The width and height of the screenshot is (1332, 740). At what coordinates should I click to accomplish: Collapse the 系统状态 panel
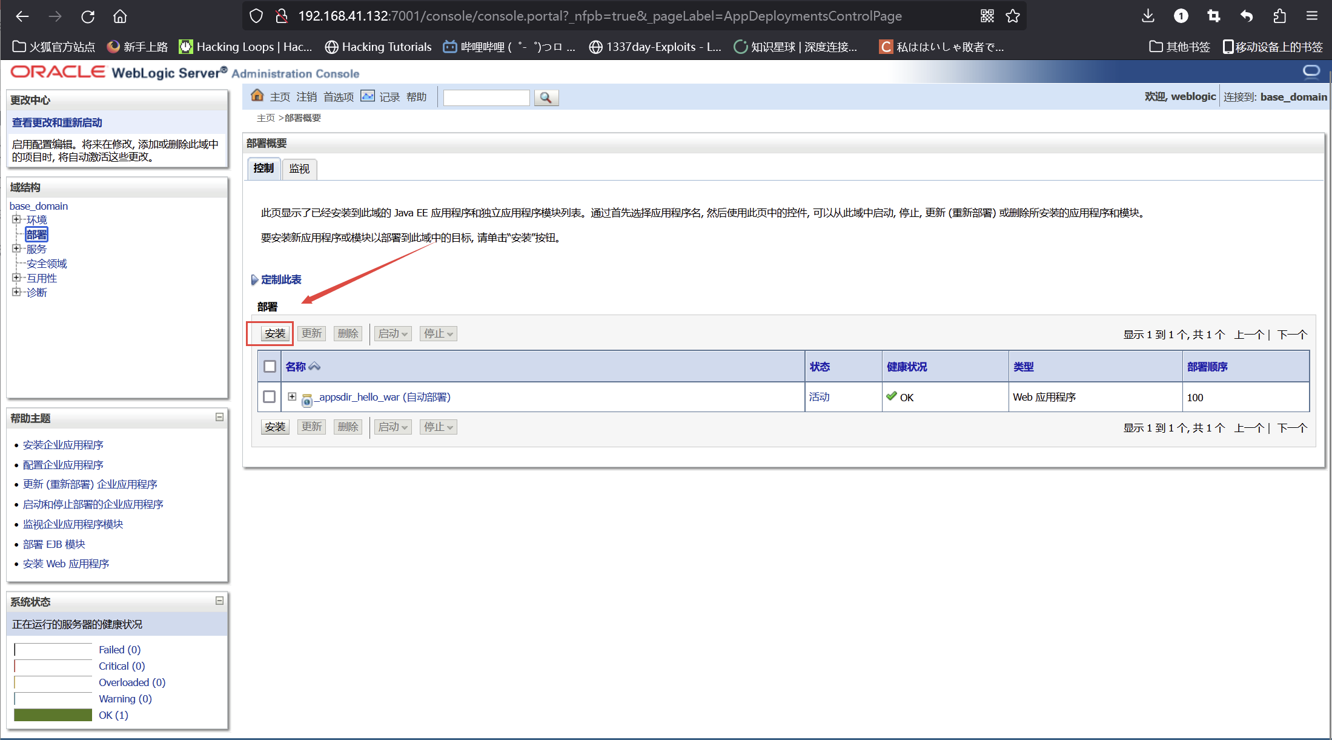(x=219, y=601)
